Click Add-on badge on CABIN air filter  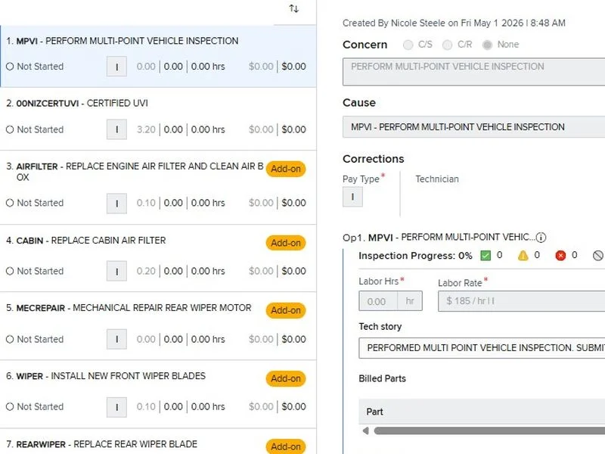point(286,243)
